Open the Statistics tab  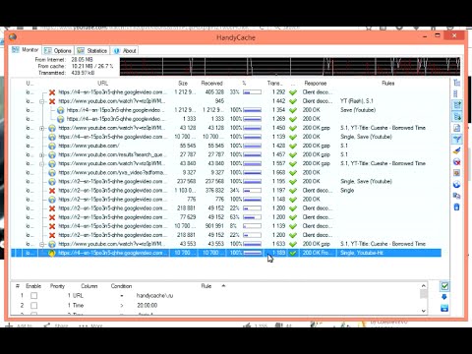coord(92,50)
